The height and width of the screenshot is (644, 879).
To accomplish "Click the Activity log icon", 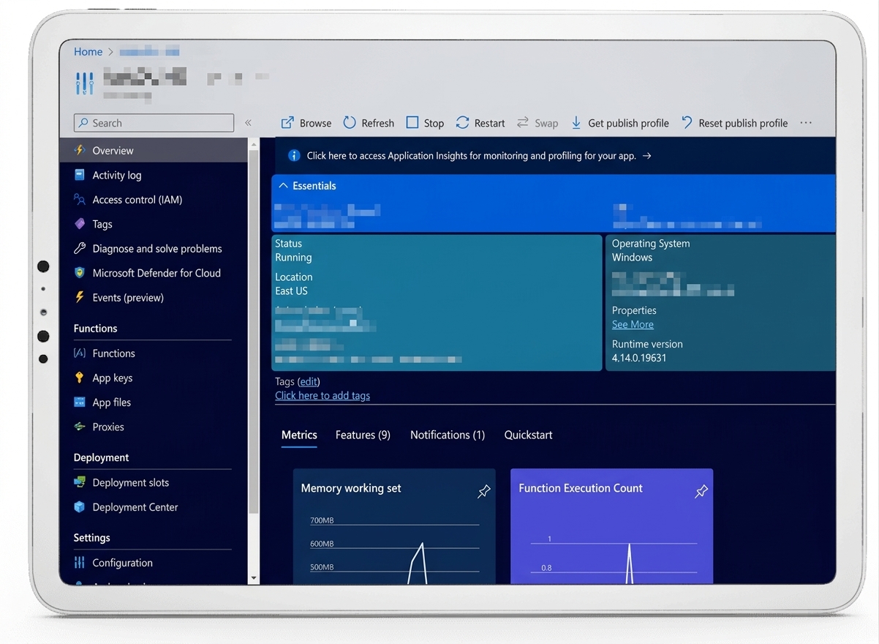I will tap(80, 175).
